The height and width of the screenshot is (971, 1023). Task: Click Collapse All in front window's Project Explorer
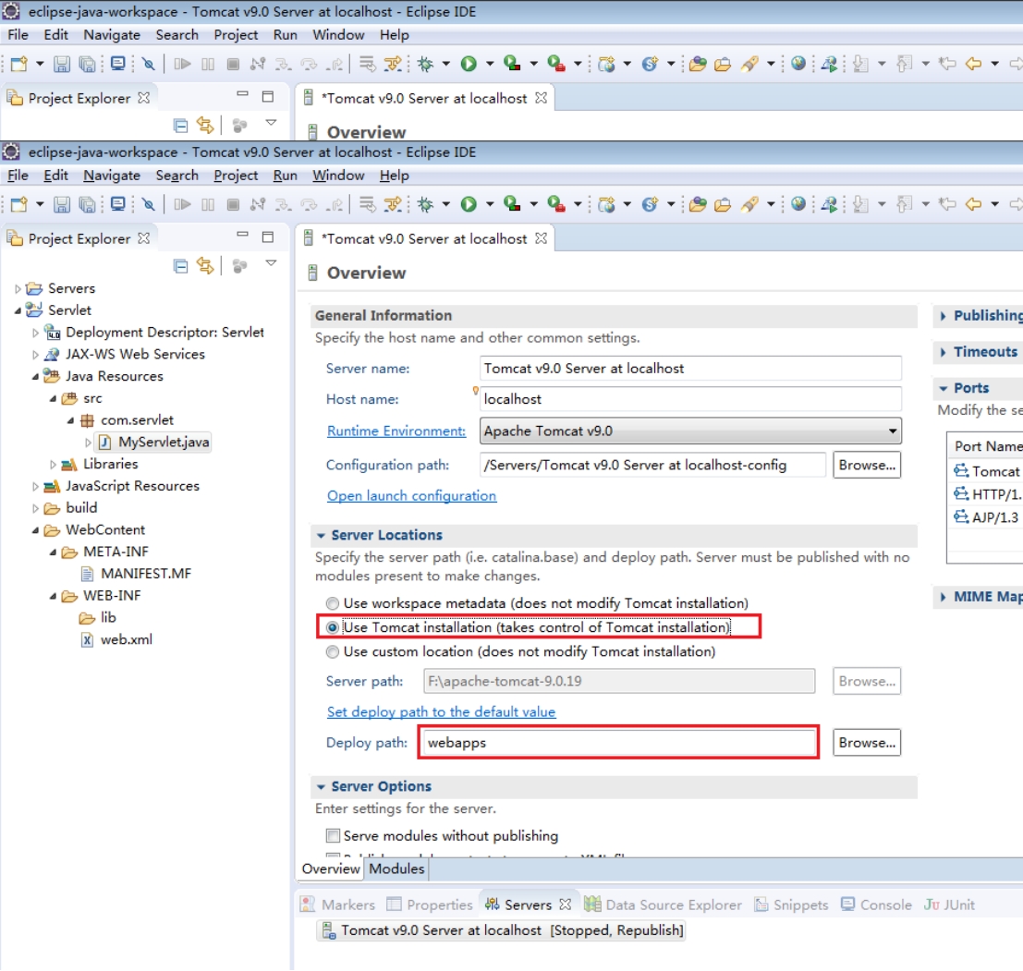pyautogui.click(x=181, y=266)
